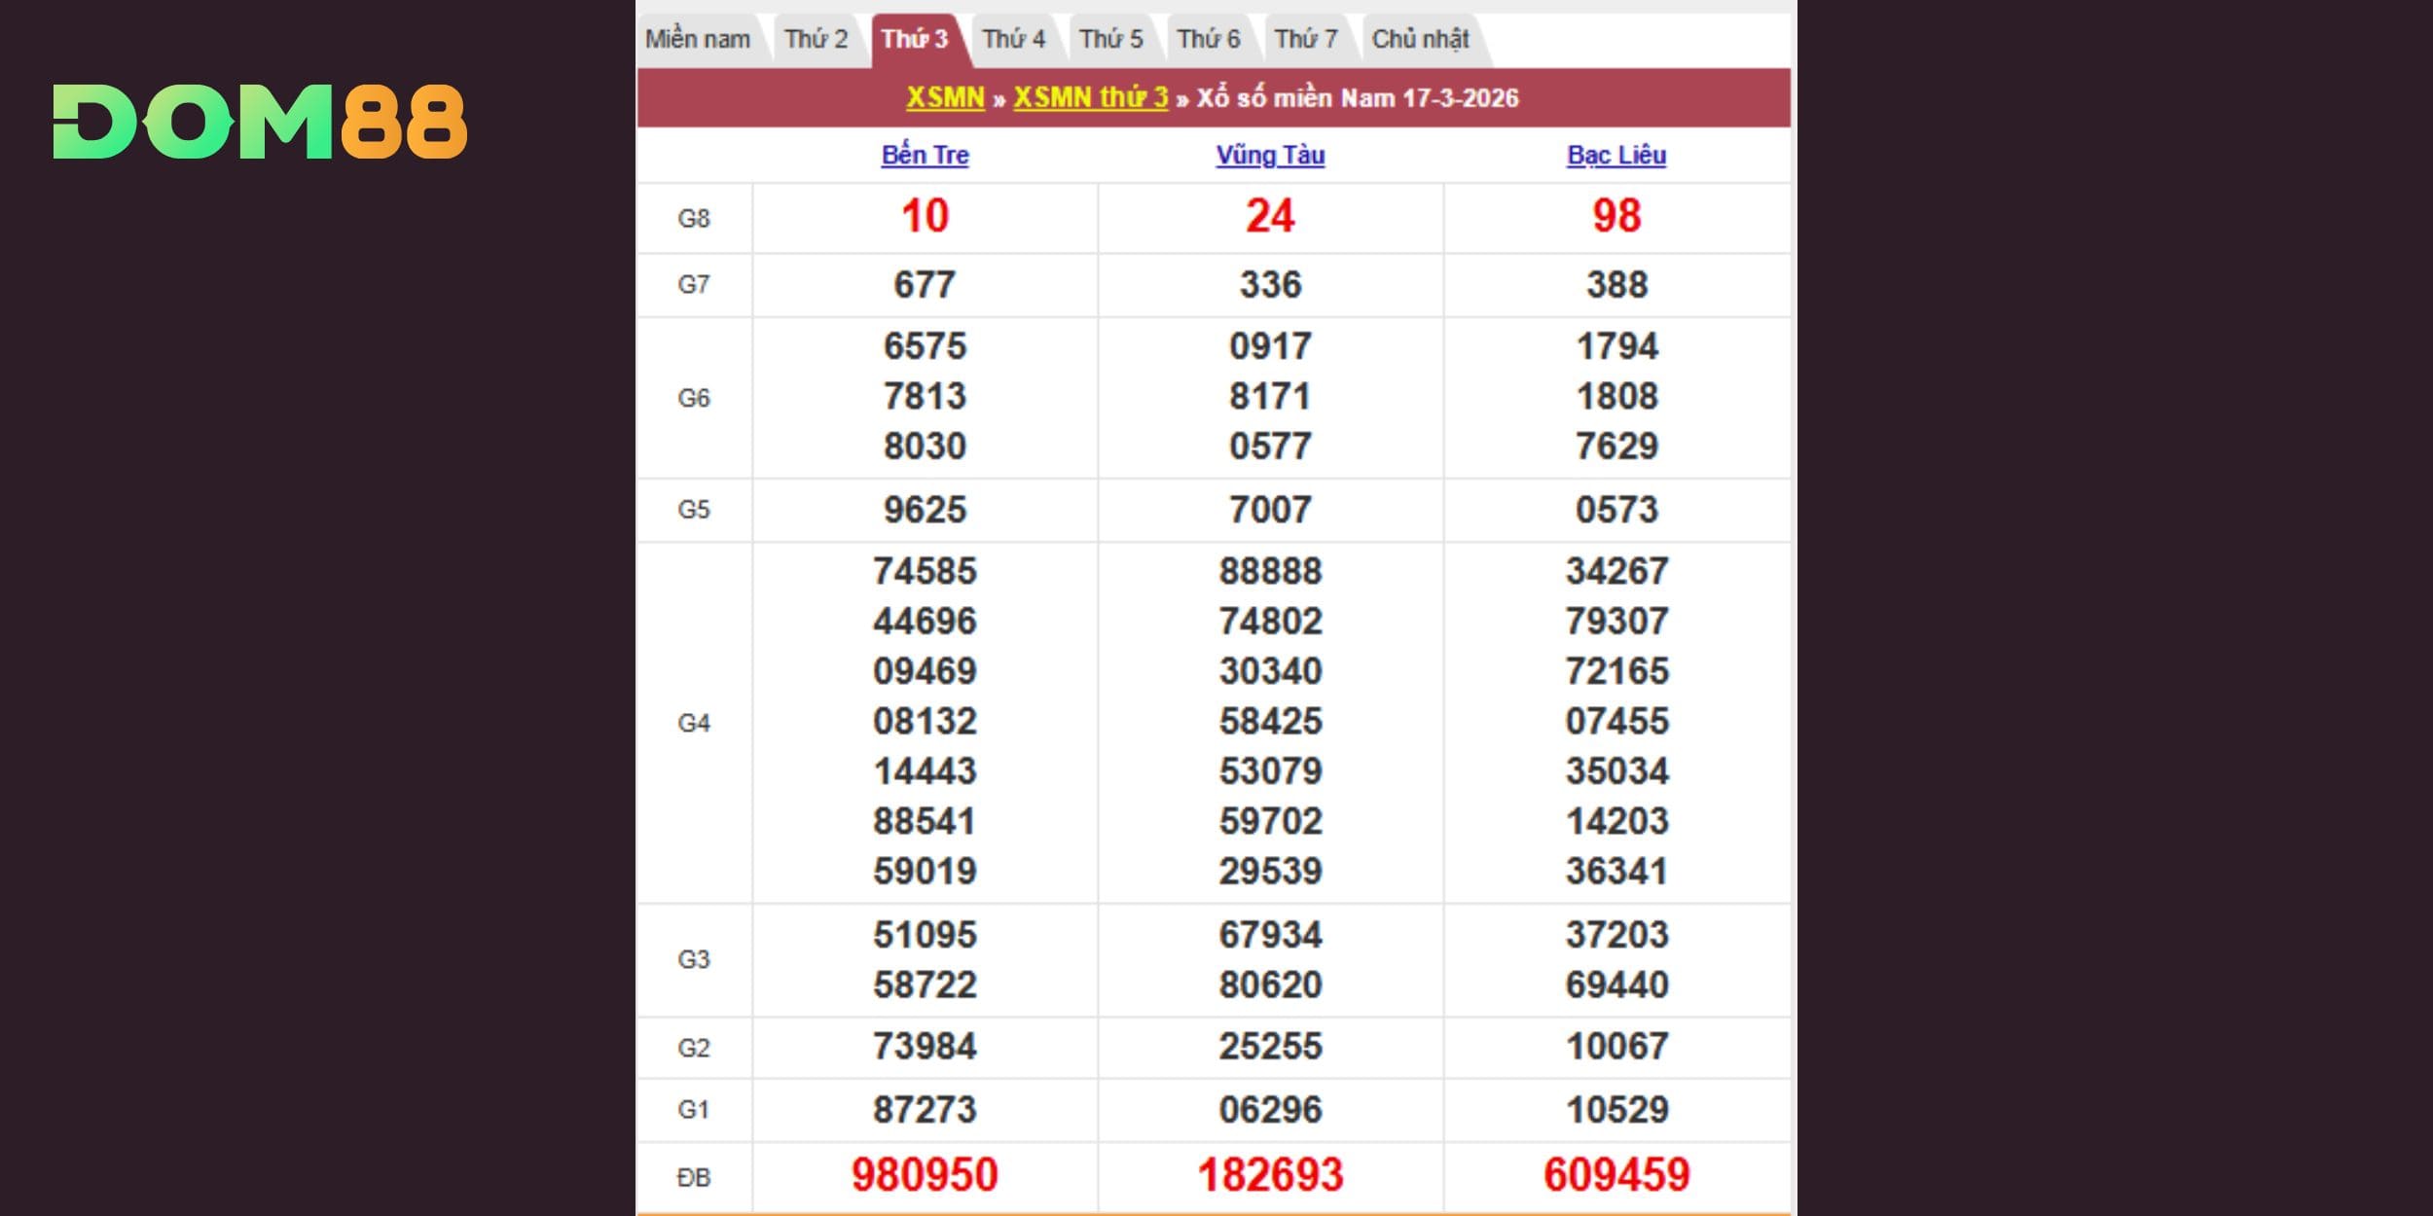The height and width of the screenshot is (1216, 2433).
Task: Open the Bạc Liêu province link
Action: [1616, 156]
